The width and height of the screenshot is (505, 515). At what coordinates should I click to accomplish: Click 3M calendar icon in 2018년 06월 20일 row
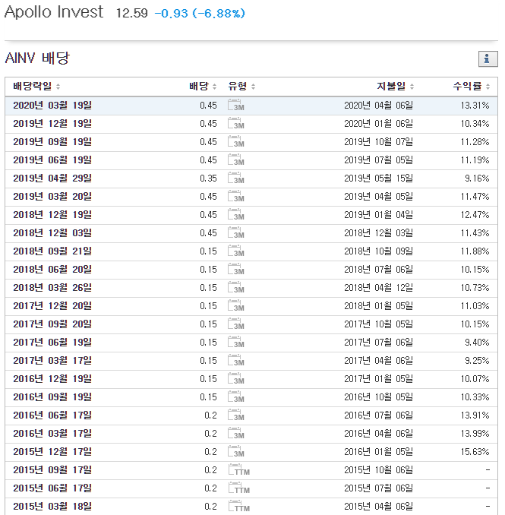click(236, 270)
